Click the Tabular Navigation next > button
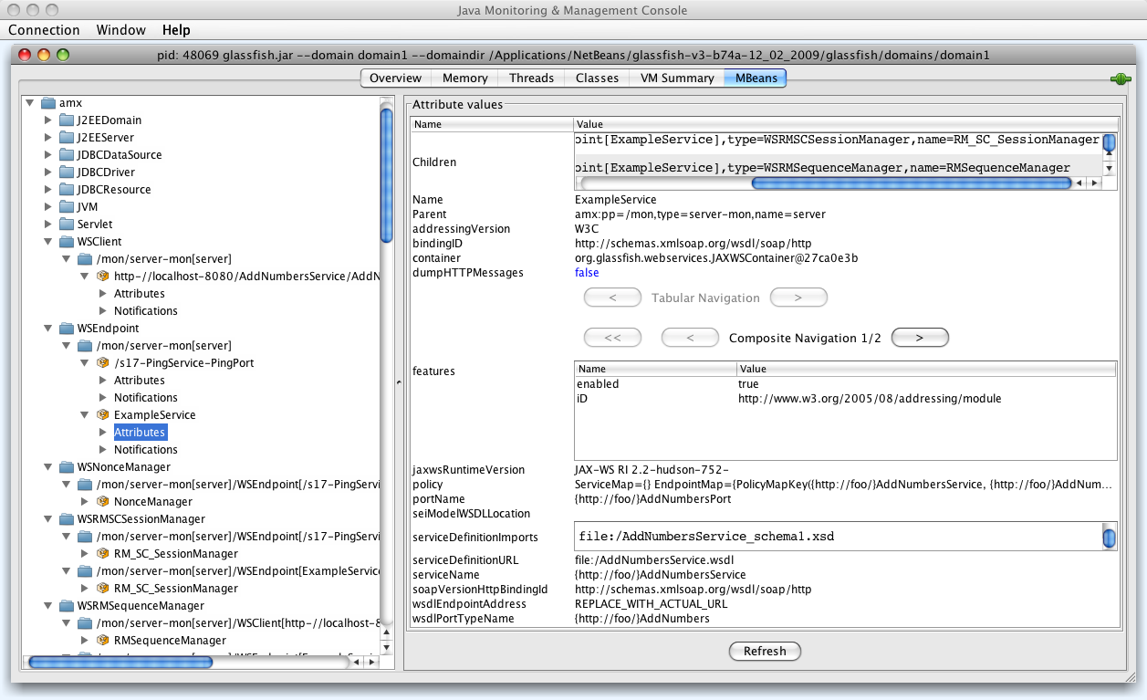 coord(798,298)
